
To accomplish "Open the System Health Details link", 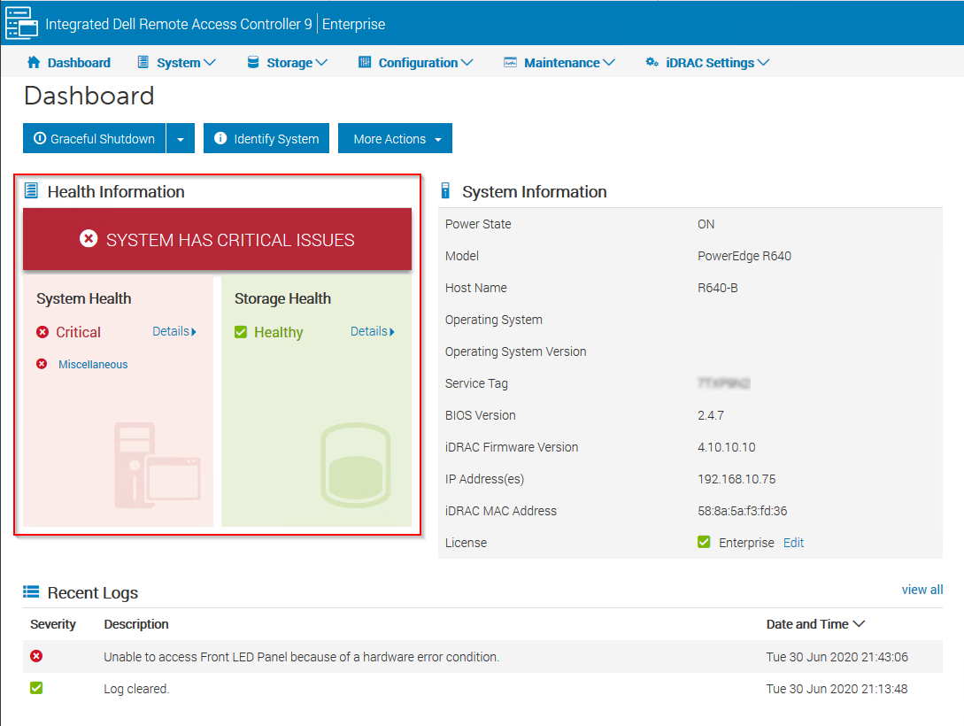I will (174, 331).
